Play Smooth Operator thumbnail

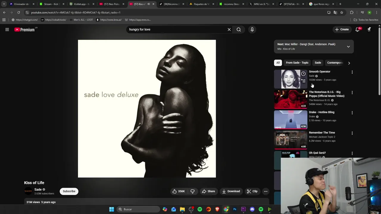291,79
